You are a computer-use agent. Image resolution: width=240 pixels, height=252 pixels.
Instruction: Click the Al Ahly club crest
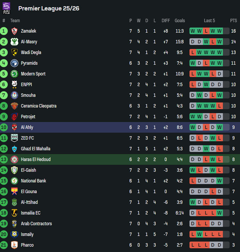coord(14,127)
